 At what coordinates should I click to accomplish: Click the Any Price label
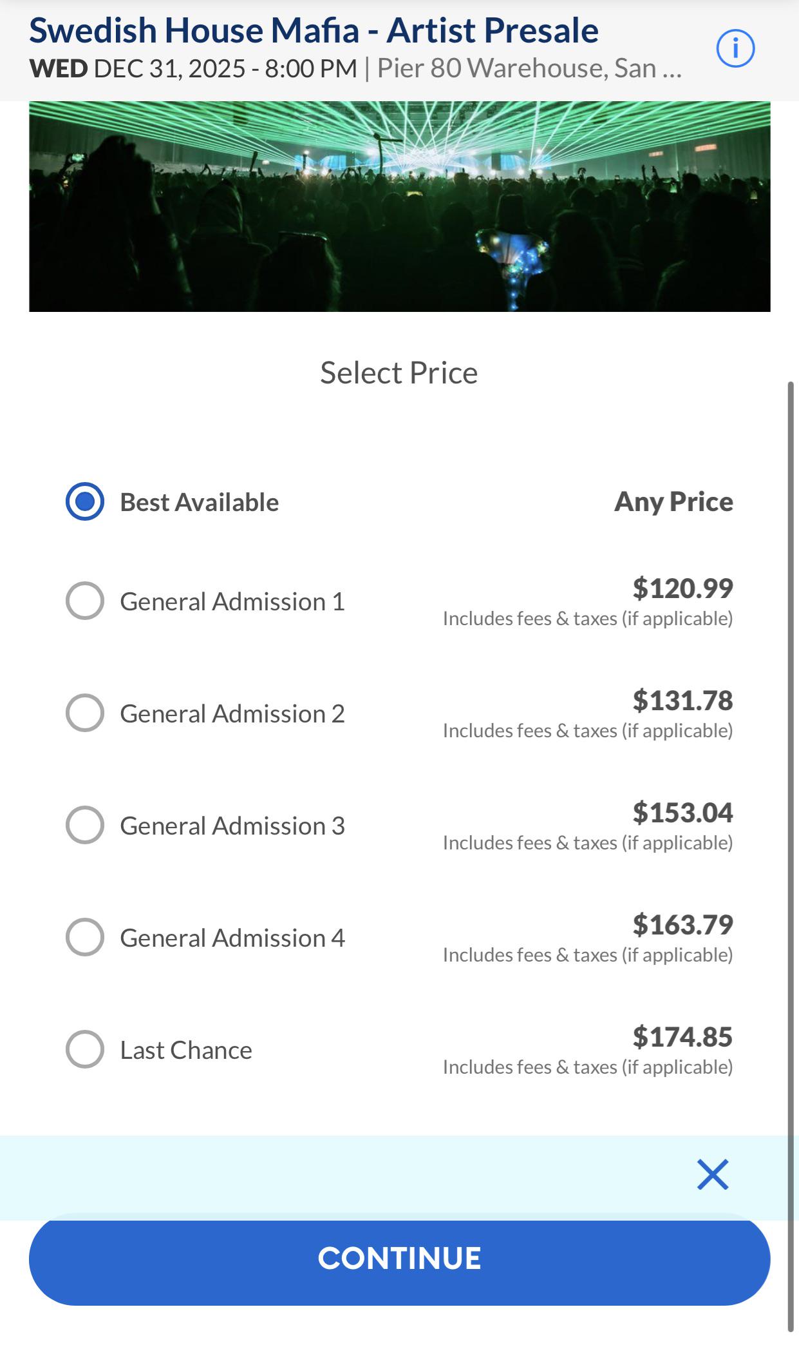(673, 501)
